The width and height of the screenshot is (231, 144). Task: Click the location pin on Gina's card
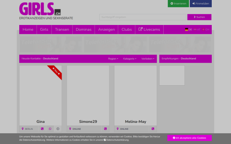click(23, 129)
